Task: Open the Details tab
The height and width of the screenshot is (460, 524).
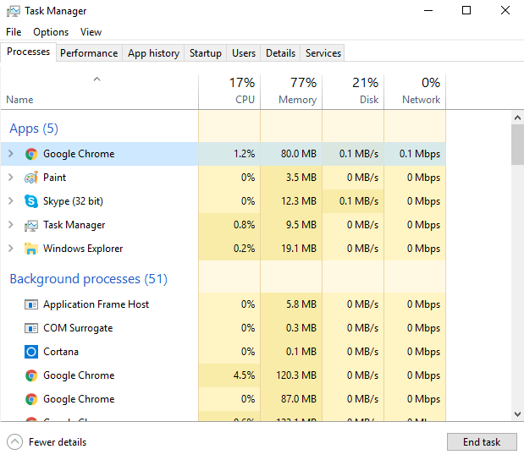Action: (x=280, y=53)
